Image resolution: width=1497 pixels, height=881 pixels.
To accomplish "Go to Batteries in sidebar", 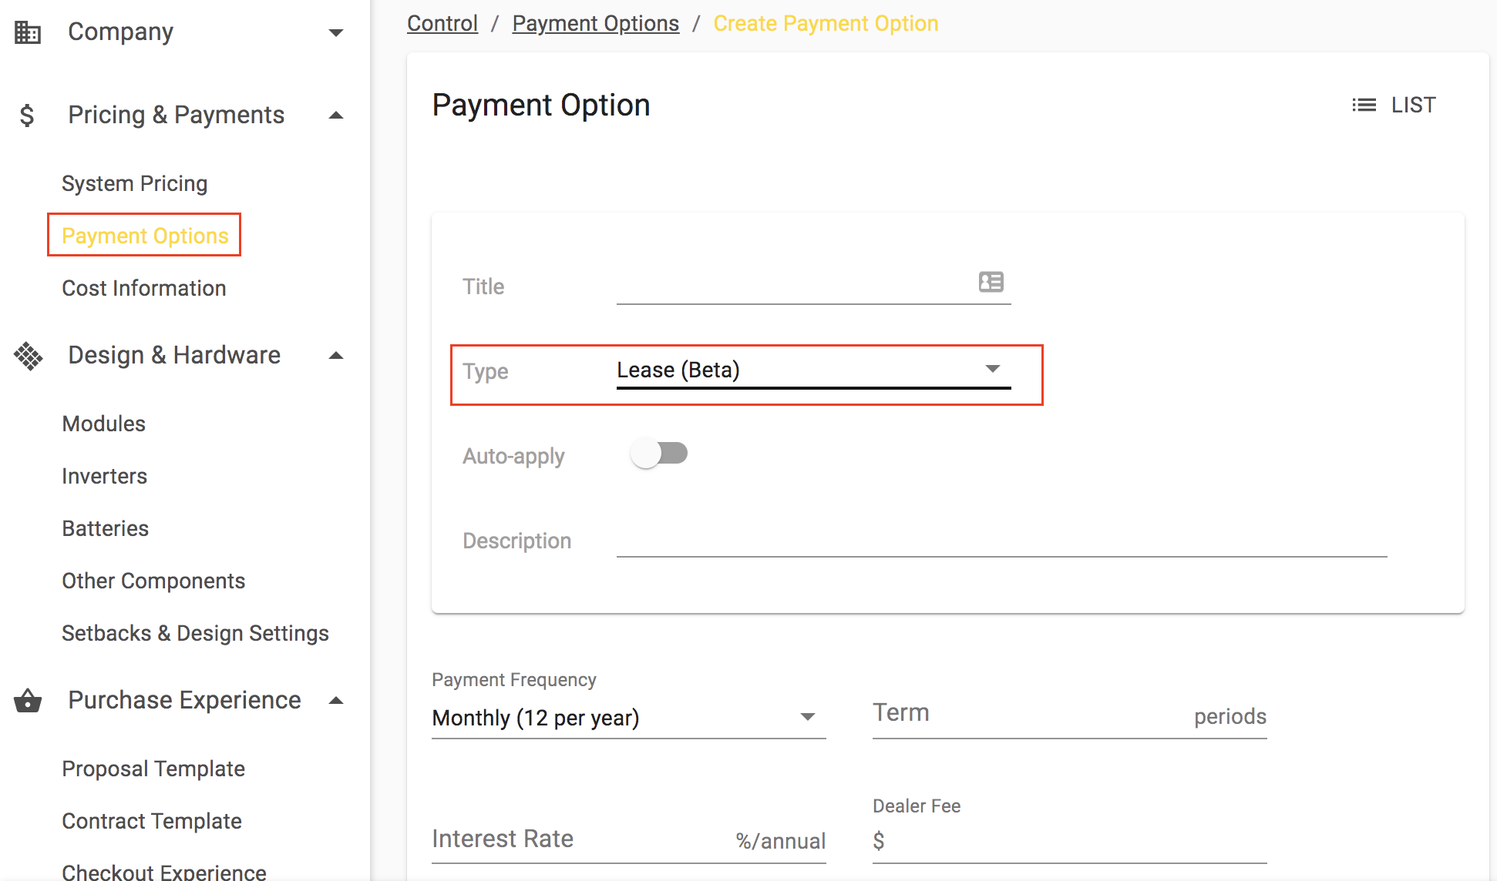I will (x=105, y=528).
